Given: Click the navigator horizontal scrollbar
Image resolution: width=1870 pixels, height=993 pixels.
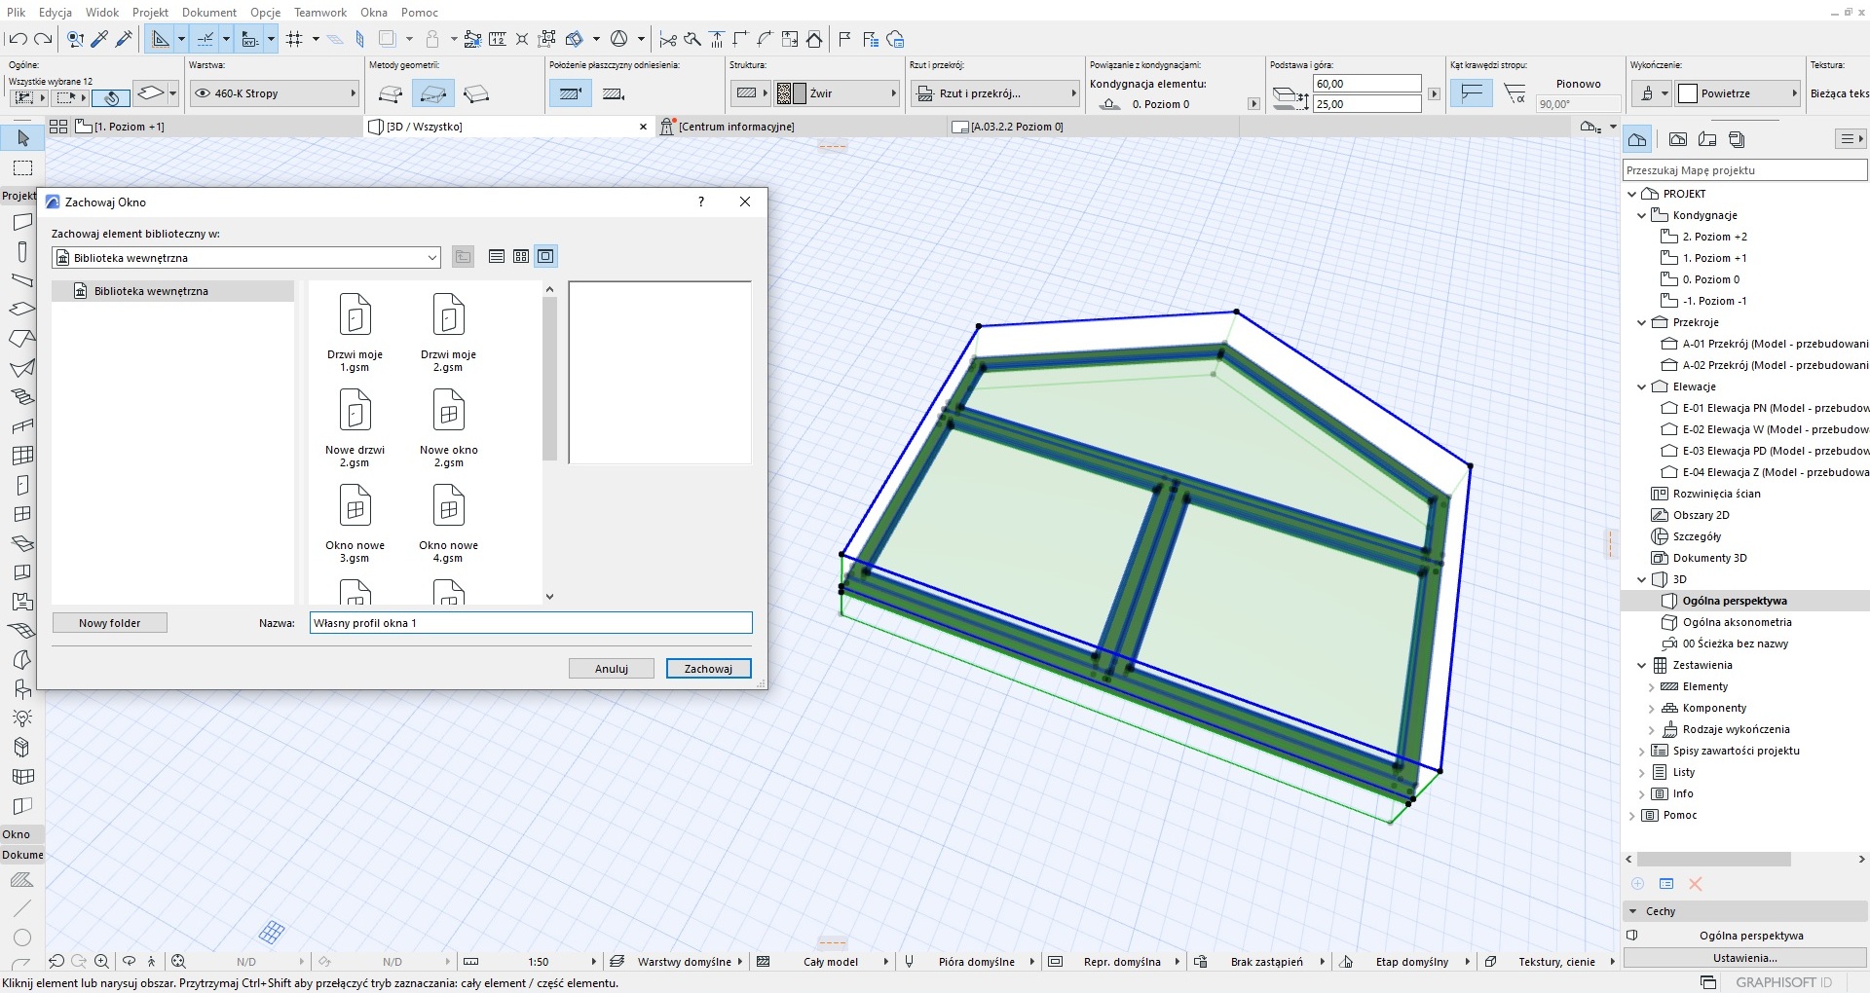Looking at the screenshot, I should [1714, 860].
